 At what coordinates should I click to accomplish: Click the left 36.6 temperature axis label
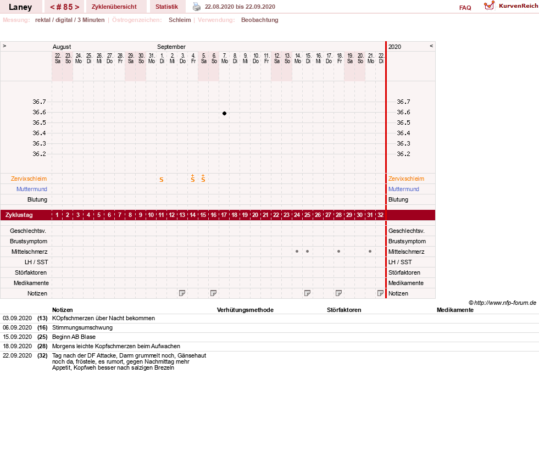pyautogui.click(x=39, y=113)
